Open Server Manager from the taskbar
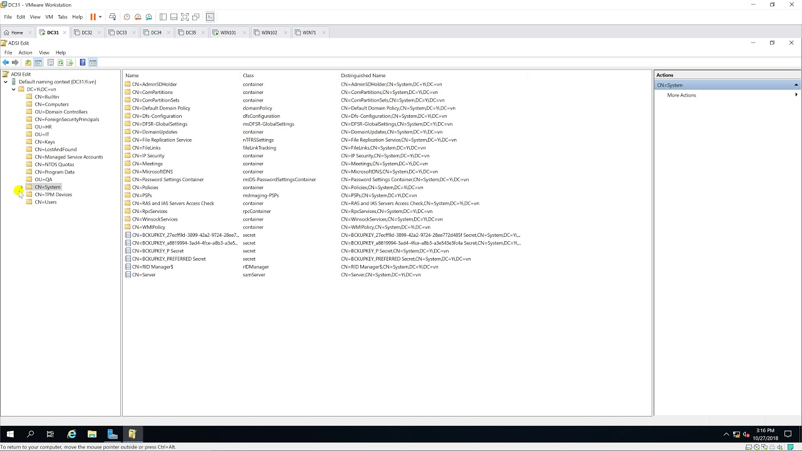Viewport: 802px width, 451px height. [x=112, y=434]
